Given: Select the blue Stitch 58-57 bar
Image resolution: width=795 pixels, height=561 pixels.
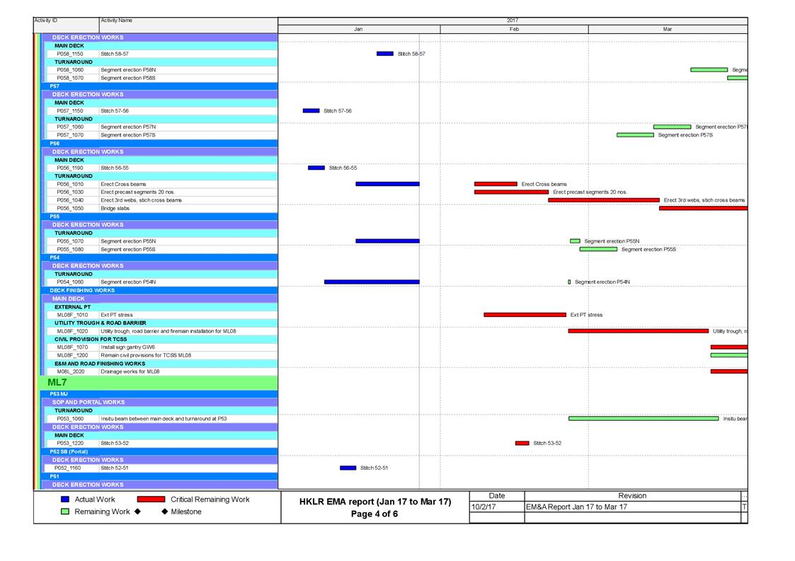Looking at the screenshot, I should [384, 54].
